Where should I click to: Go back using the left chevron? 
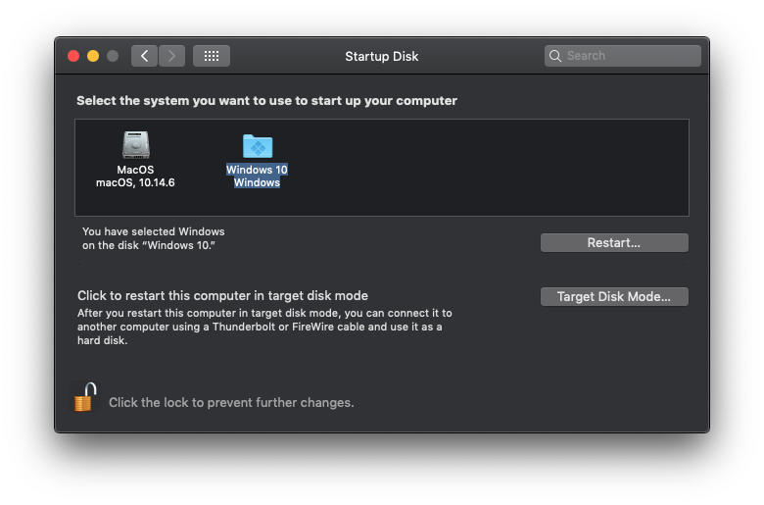click(144, 56)
